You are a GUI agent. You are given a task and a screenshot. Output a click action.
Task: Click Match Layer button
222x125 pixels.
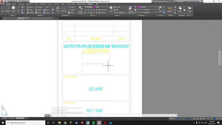tap(101, 12)
